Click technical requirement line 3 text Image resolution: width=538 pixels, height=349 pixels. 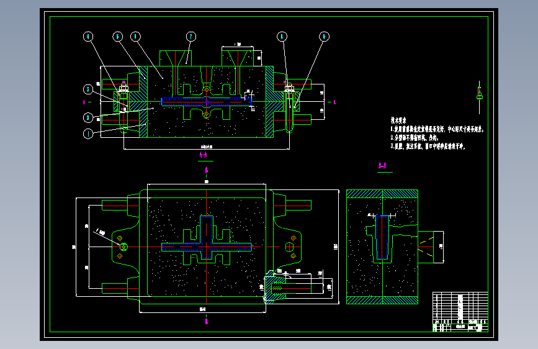coord(428,147)
